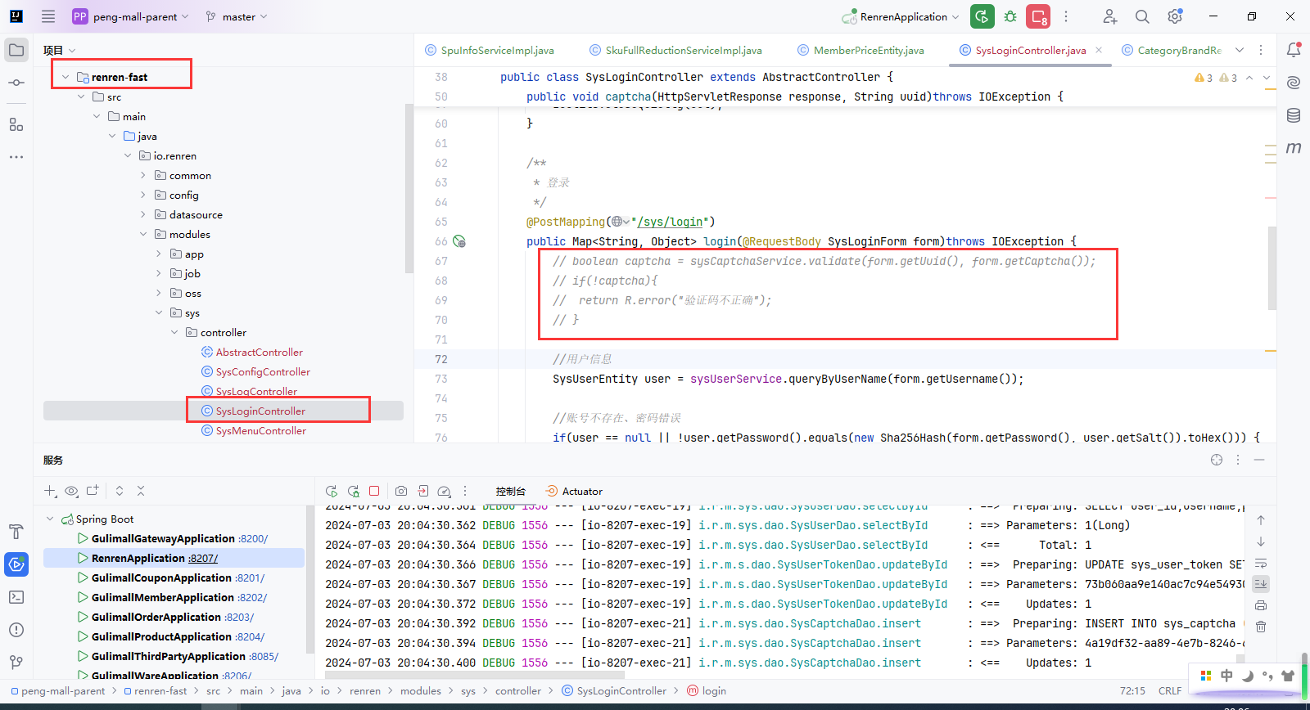Open the Project tool window folder icon
The width and height of the screenshot is (1310, 710).
click(16, 50)
